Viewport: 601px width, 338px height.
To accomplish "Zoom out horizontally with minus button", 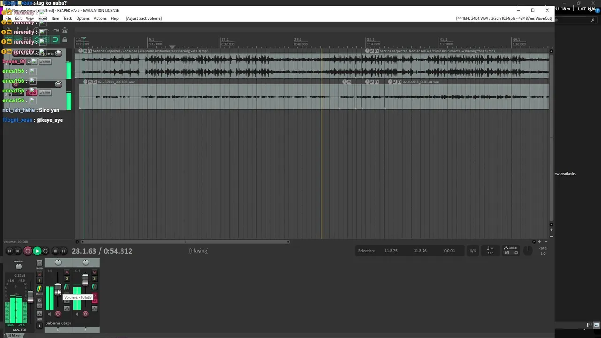I will (546, 242).
